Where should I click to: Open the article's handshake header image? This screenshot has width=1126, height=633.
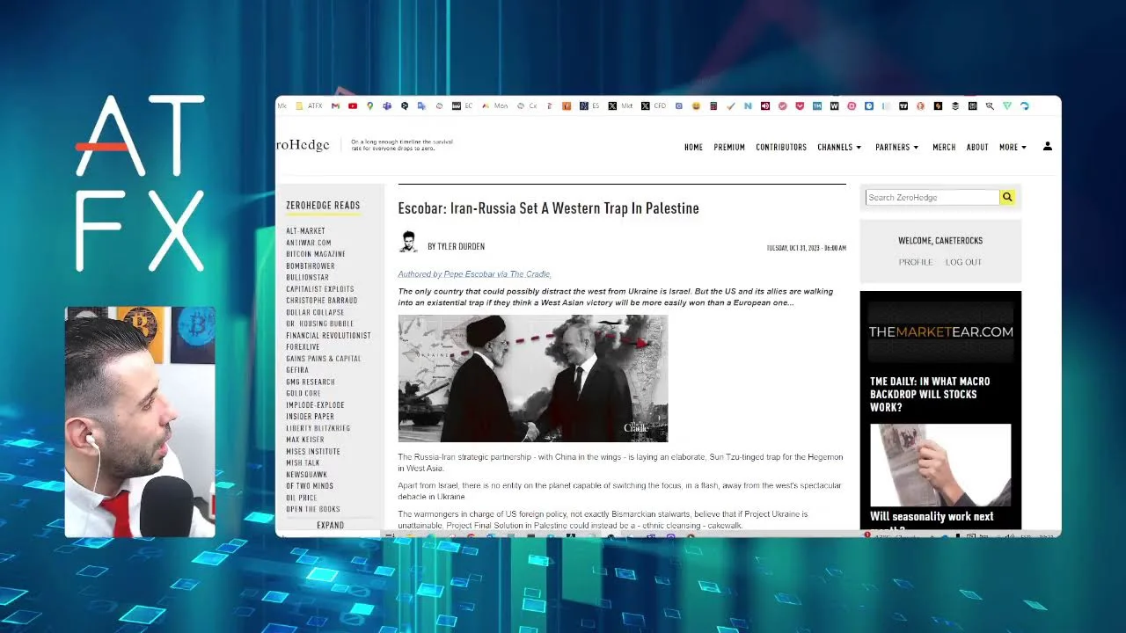(x=533, y=379)
